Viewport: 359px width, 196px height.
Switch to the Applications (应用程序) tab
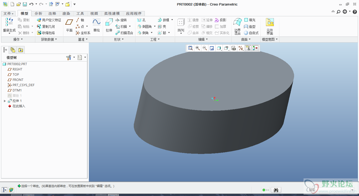[x=134, y=13]
